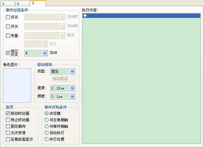Screen dimensions: 204x148
Task: Select event page tab 3
Action: [38, 3]
